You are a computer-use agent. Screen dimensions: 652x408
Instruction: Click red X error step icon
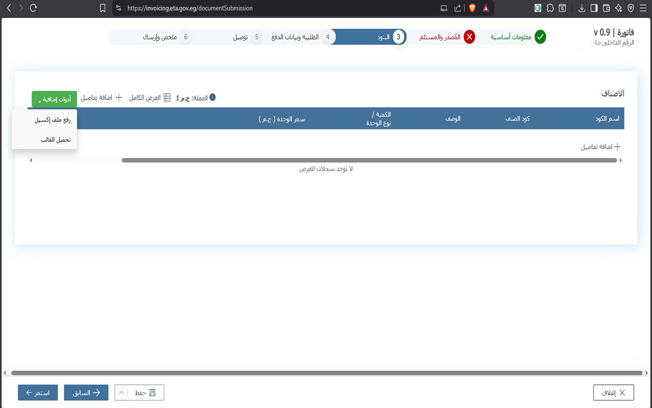[469, 37]
